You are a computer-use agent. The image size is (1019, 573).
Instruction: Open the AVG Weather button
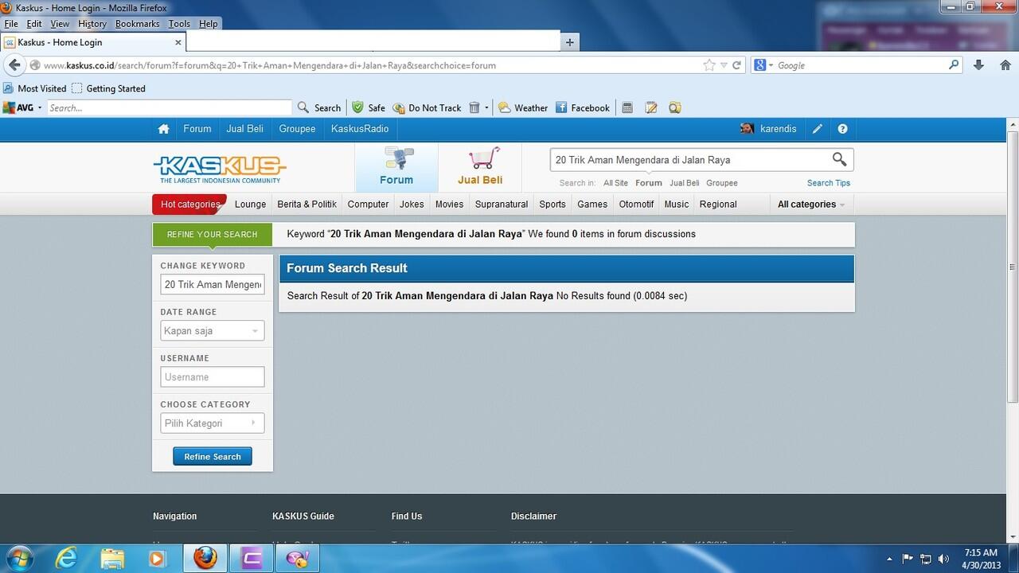pos(523,107)
